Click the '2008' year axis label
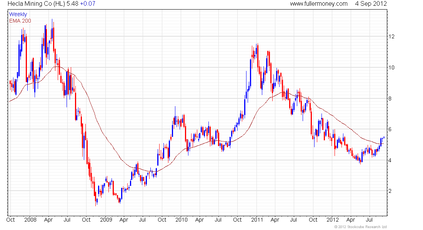 tap(30, 220)
